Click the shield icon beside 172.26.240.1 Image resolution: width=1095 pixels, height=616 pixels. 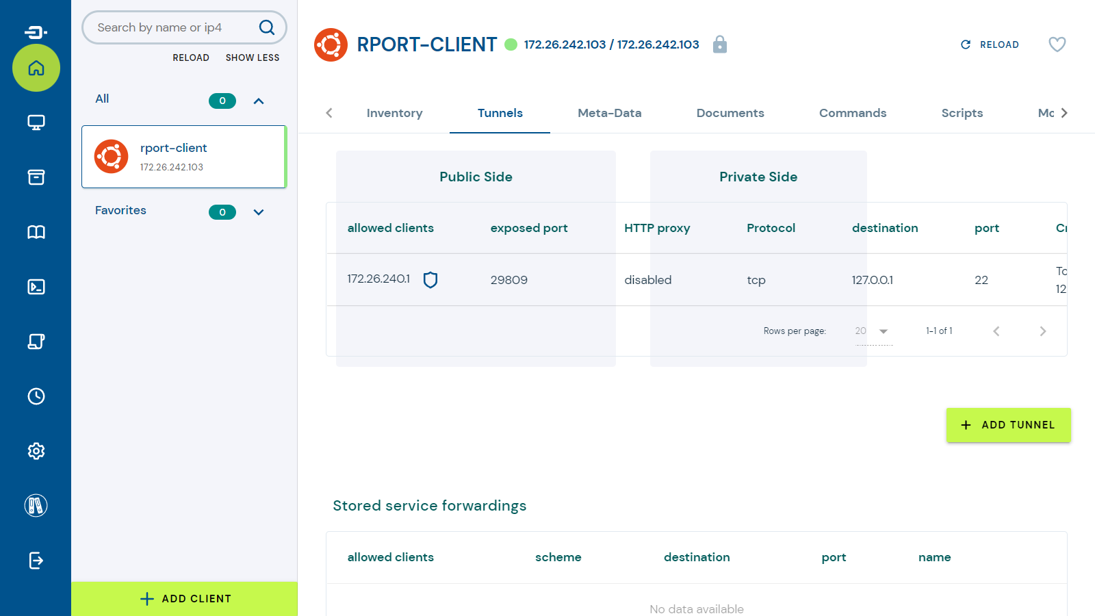(x=430, y=280)
